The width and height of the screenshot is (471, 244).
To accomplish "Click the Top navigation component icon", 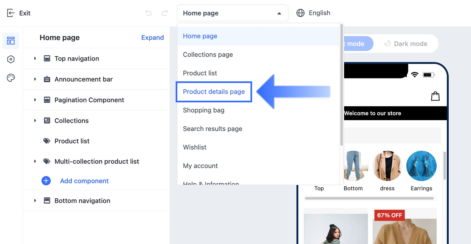I will (47, 58).
